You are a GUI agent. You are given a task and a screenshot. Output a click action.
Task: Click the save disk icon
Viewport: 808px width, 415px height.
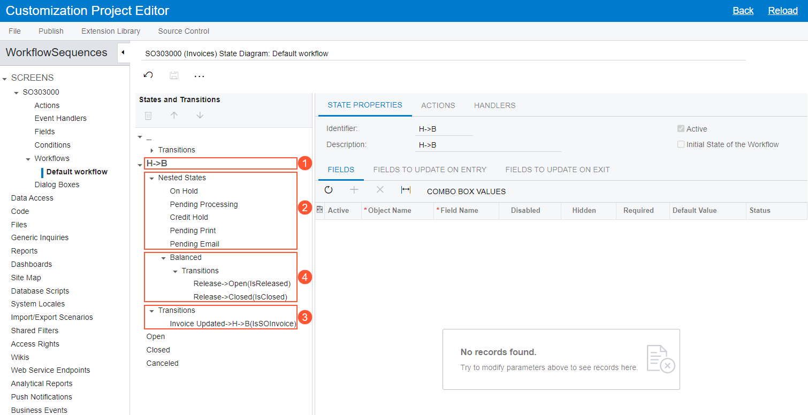174,75
